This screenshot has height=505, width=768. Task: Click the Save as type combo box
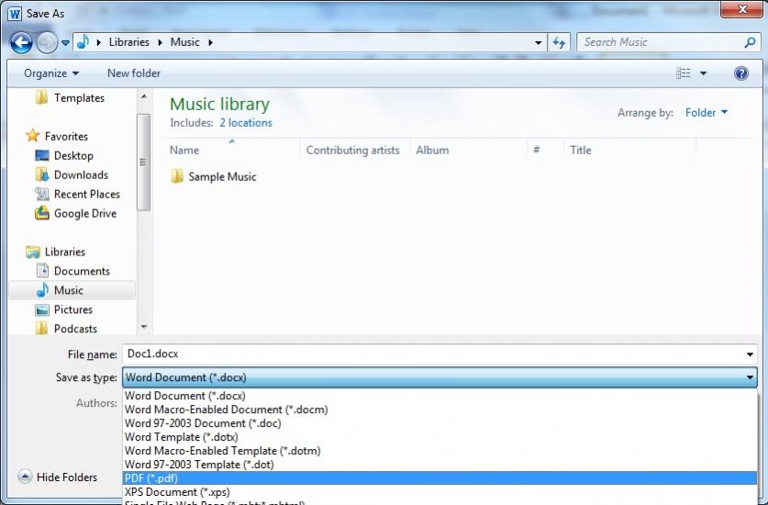point(440,377)
